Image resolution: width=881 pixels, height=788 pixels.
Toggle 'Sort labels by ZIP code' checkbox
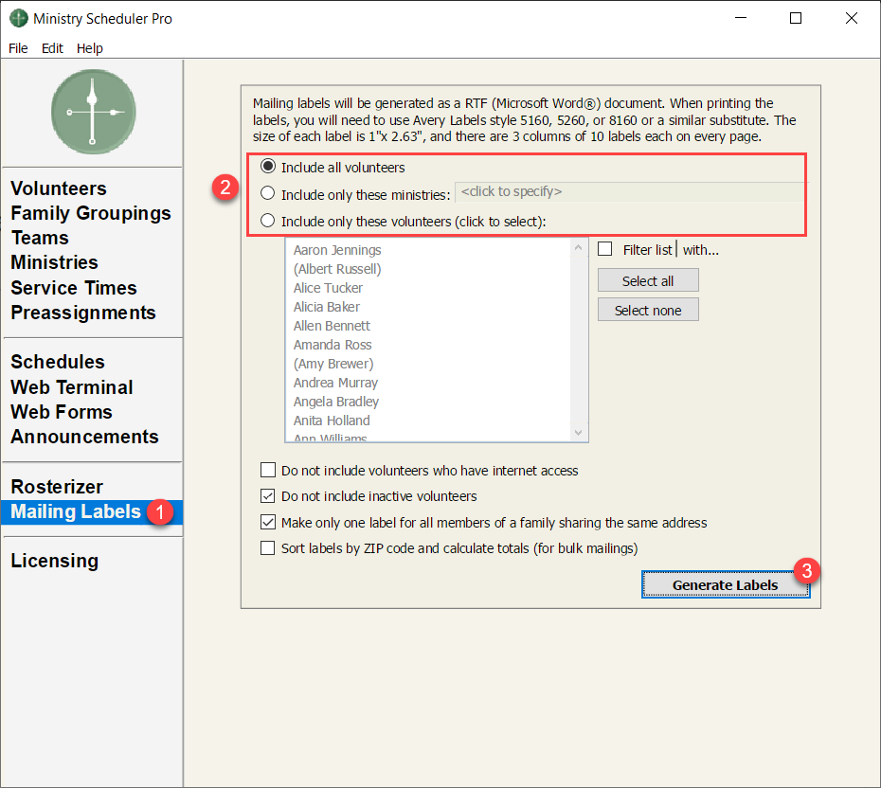268,548
